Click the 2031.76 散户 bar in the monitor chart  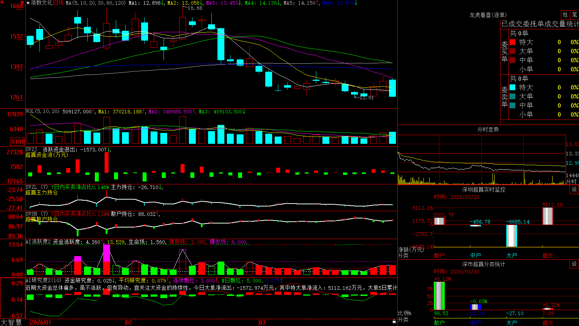click(x=439, y=221)
